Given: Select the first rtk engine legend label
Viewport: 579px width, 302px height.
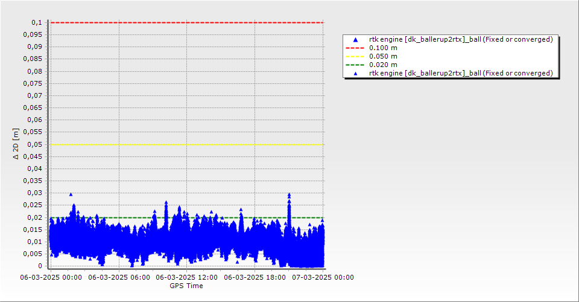Looking at the screenshot, I should [x=461, y=39].
